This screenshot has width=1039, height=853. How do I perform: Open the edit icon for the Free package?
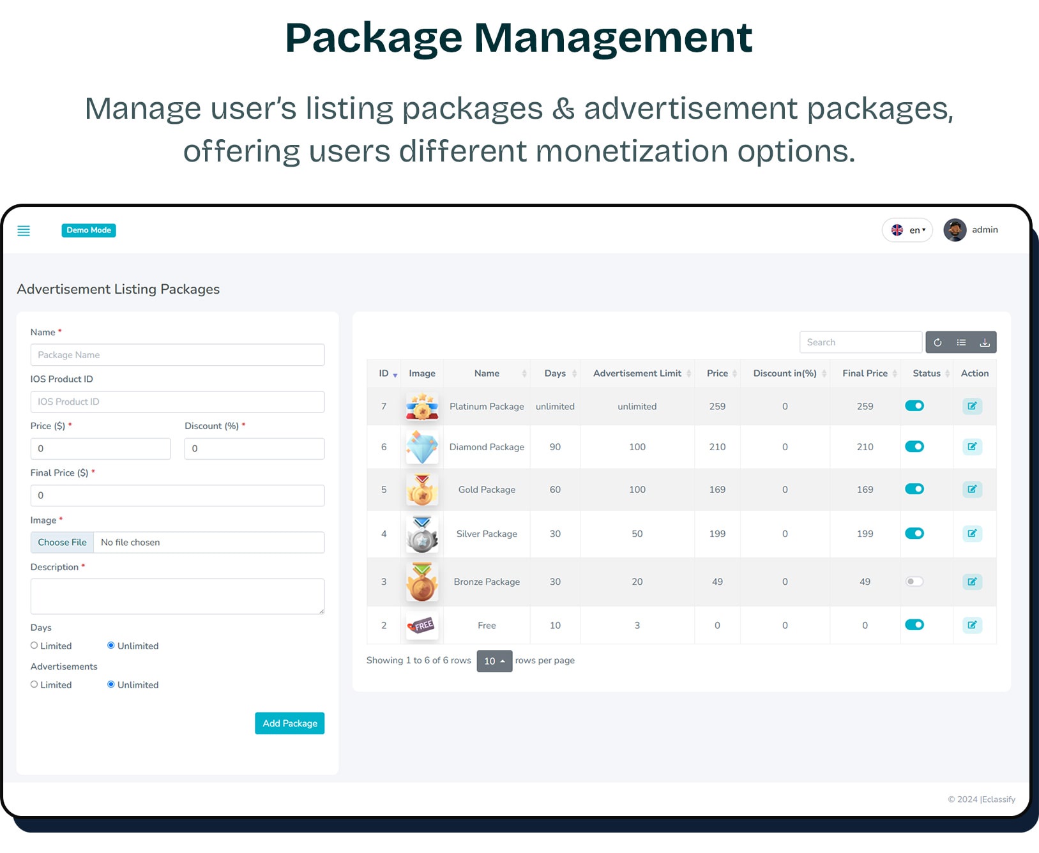[x=972, y=625]
